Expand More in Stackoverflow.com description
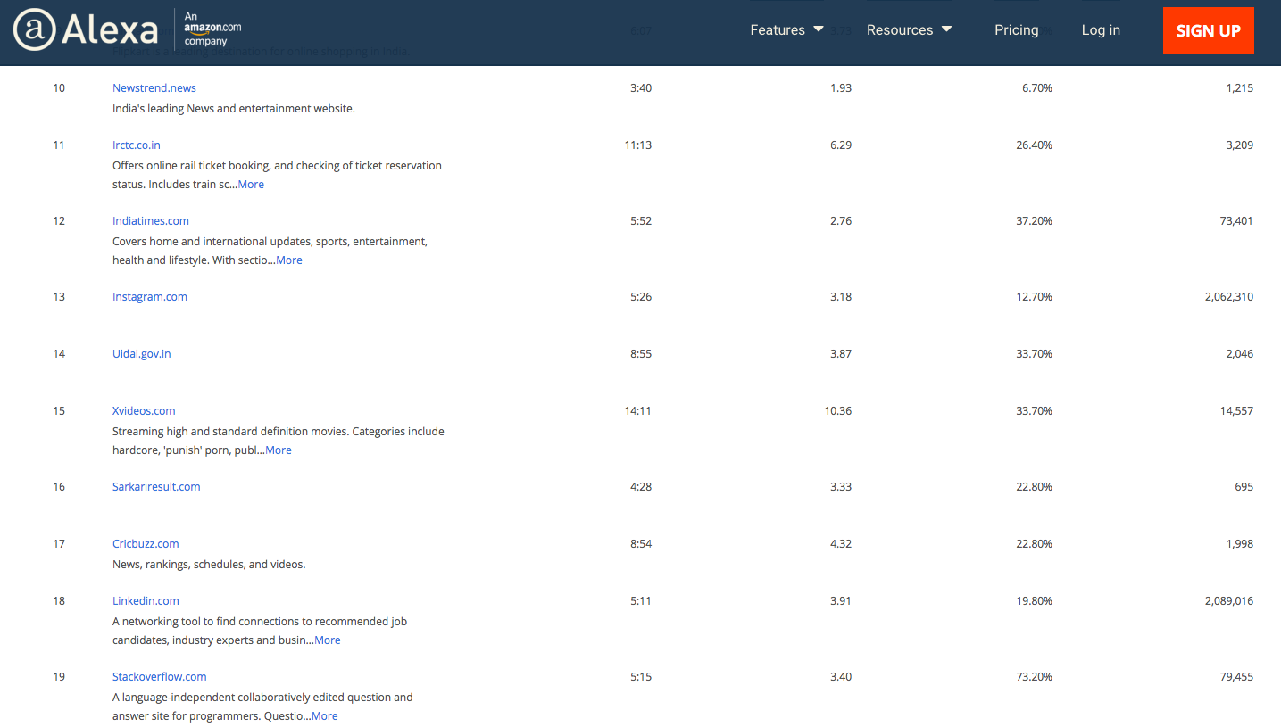 (x=325, y=716)
